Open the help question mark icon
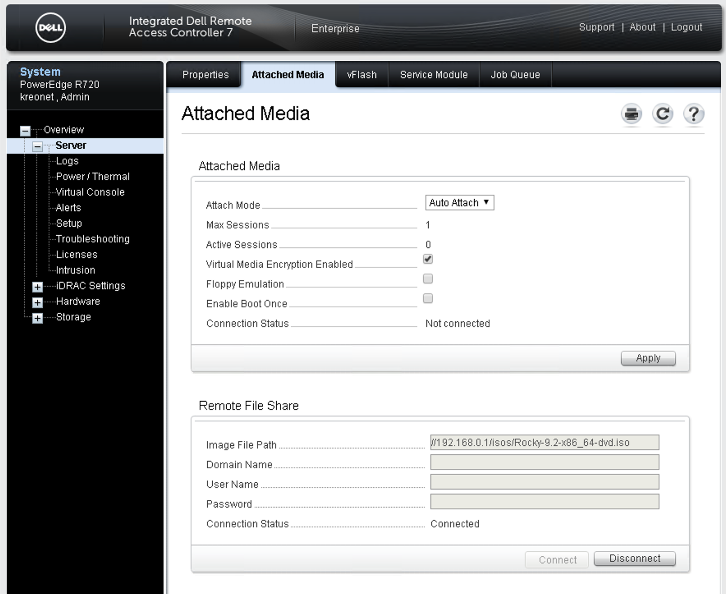 pos(694,114)
